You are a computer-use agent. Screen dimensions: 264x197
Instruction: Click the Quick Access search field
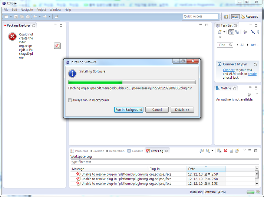pyautogui.click(x=201, y=16)
